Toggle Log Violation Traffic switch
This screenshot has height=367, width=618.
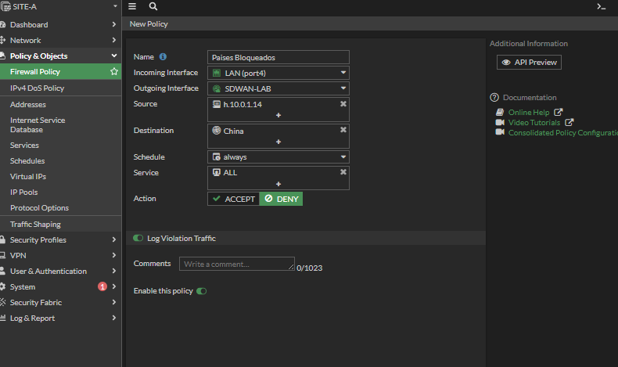[x=138, y=238]
